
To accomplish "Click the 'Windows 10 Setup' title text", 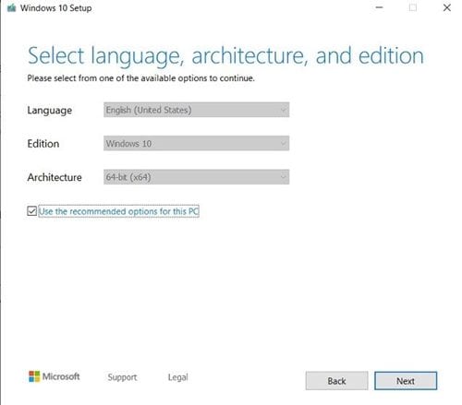I will 56,8.
